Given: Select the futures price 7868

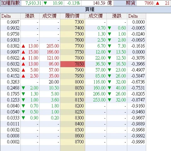Looking at the screenshot, I should (x=149, y=3).
